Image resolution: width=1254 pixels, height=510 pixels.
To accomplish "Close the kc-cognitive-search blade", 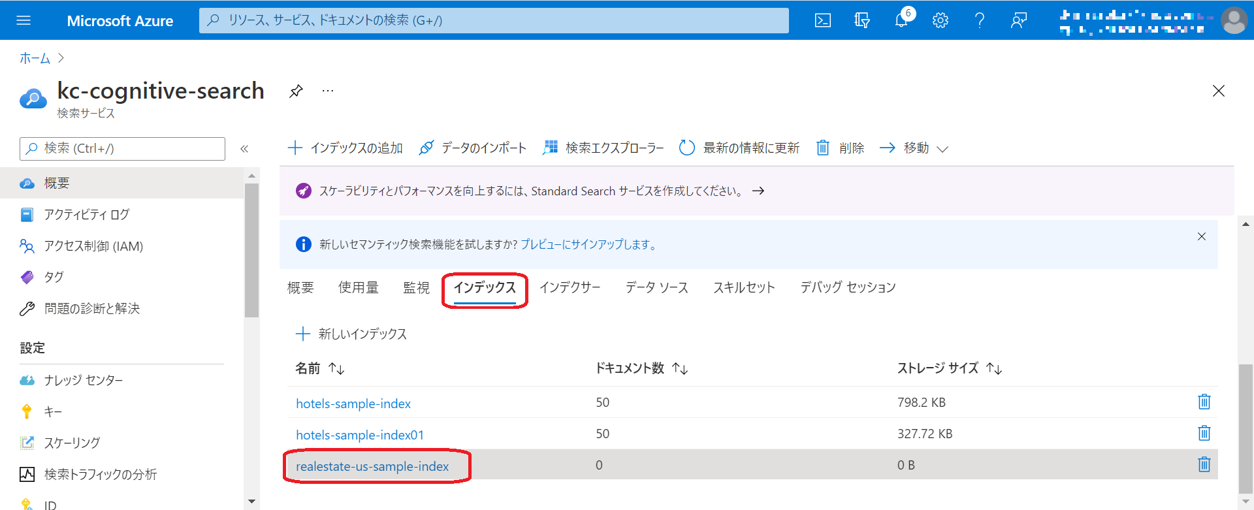I will [1219, 91].
